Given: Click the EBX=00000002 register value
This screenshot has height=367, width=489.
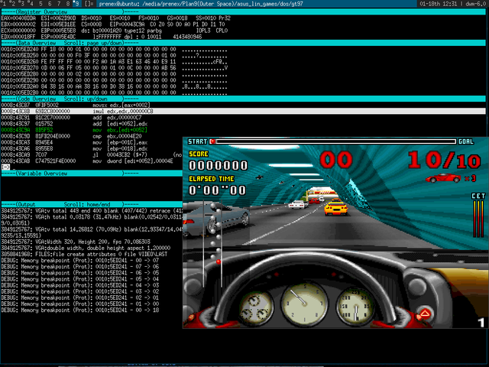Looking at the screenshot, I should (x=18, y=24).
